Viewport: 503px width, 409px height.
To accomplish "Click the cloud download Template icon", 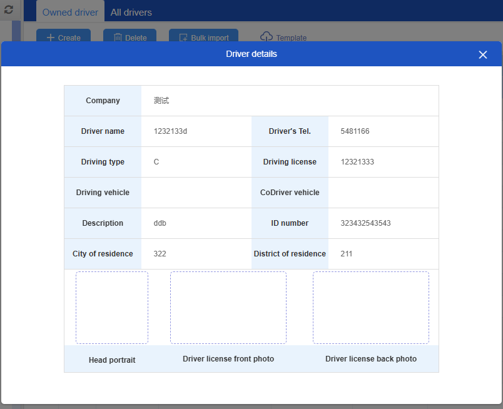I will point(267,37).
